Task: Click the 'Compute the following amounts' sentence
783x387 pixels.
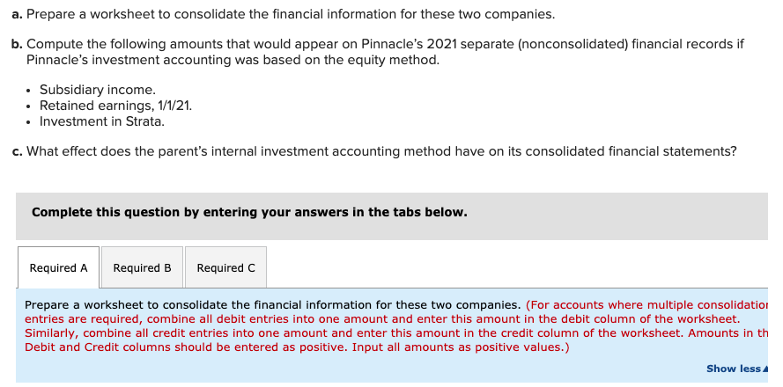Action: tap(385, 53)
